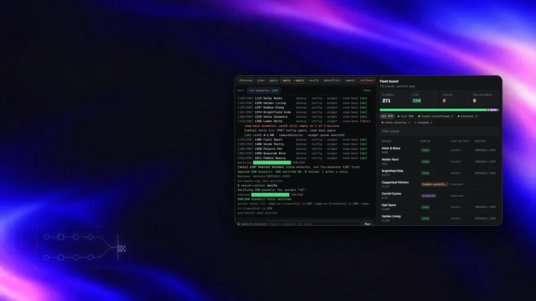The width and height of the screenshot is (536, 301).
Task: Click the discover action for Copperleaf Kitchen
Action: [457, 184]
